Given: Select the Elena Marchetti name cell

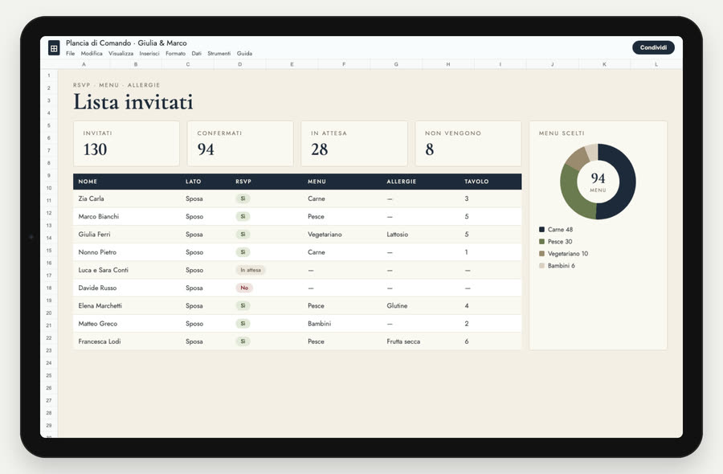Looking at the screenshot, I should [100, 306].
